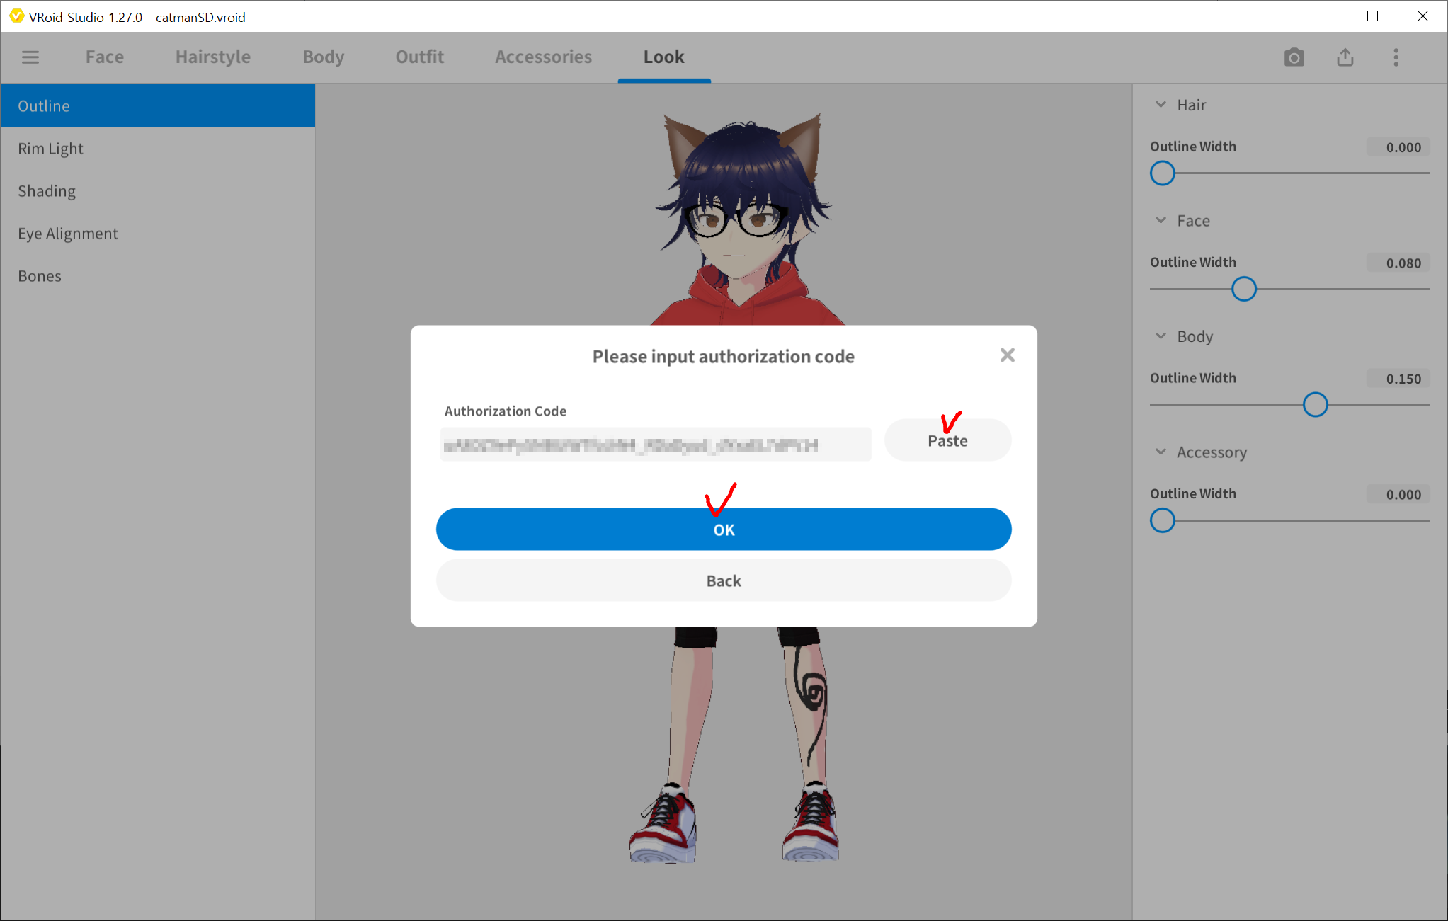Collapse the Hair outline section

tap(1161, 105)
